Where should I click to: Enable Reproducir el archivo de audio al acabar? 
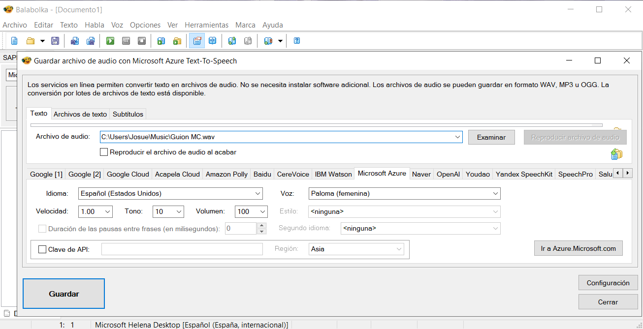[x=104, y=152]
